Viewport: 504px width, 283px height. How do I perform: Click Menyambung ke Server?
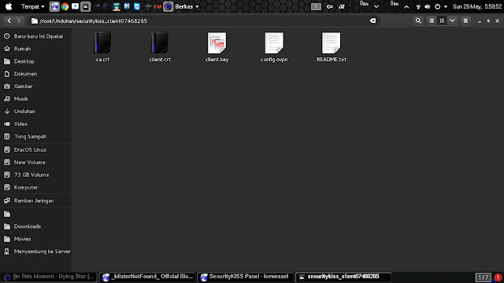[35, 252]
